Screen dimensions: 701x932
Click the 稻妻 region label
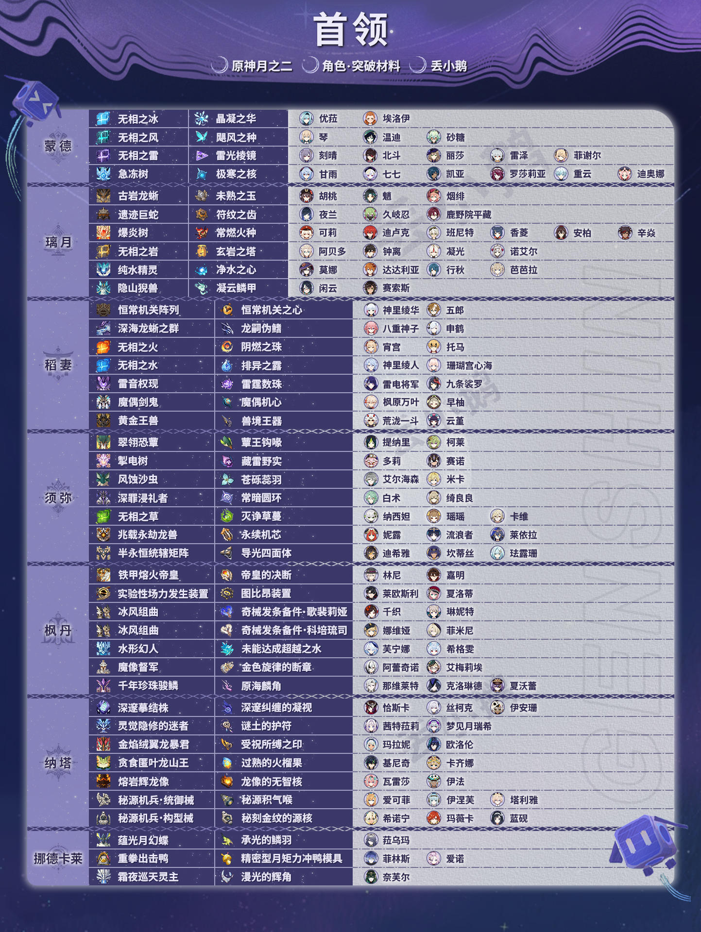pyautogui.click(x=58, y=365)
